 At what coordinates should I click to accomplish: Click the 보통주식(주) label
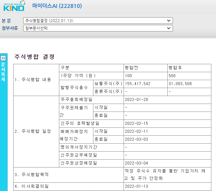[108, 83]
